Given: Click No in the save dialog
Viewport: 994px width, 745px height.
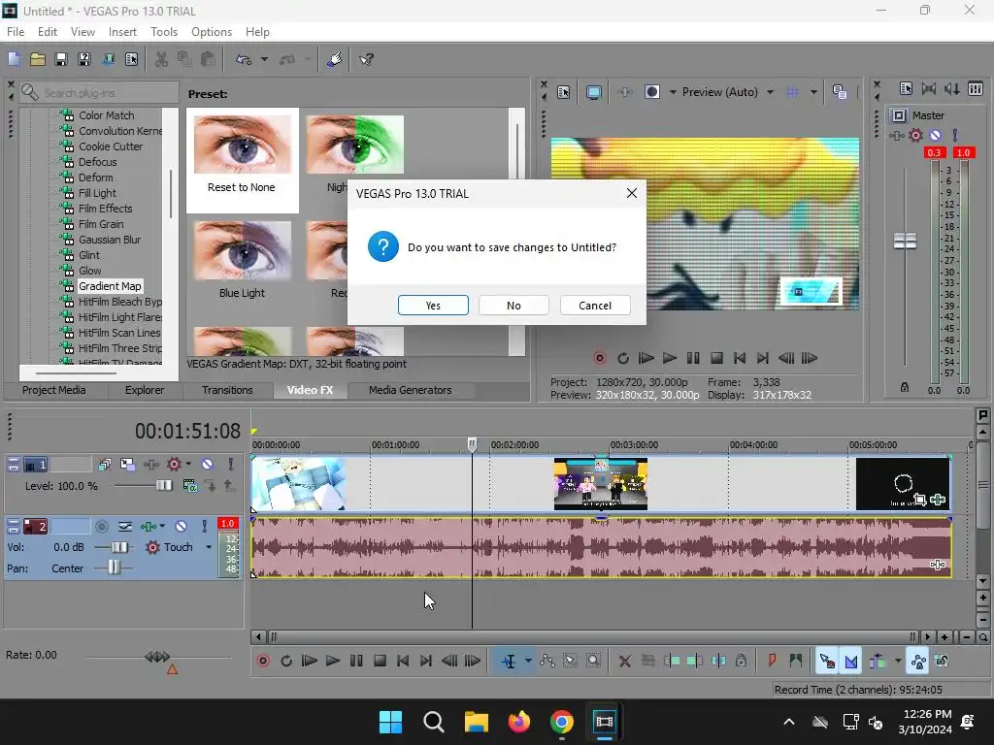Looking at the screenshot, I should pos(514,306).
